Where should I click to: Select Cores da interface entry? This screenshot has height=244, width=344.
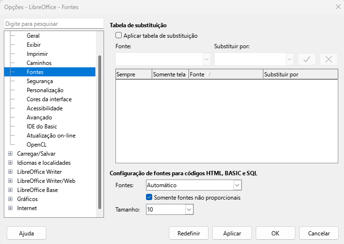pyautogui.click(x=49, y=99)
